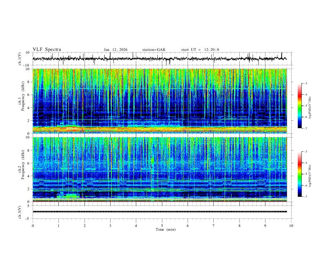Viewport: 328px width, 253px height.
Task: Click inside the ch.1 spectrogram panel
Action: pyautogui.click(x=159, y=101)
